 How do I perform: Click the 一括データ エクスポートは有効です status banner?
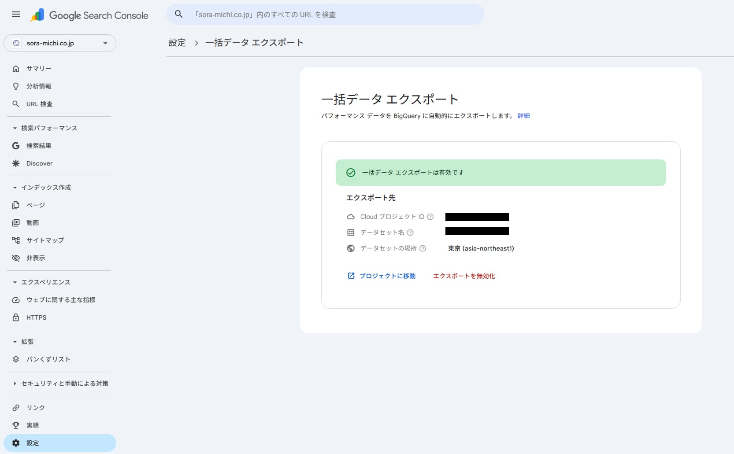click(x=501, y=173)
